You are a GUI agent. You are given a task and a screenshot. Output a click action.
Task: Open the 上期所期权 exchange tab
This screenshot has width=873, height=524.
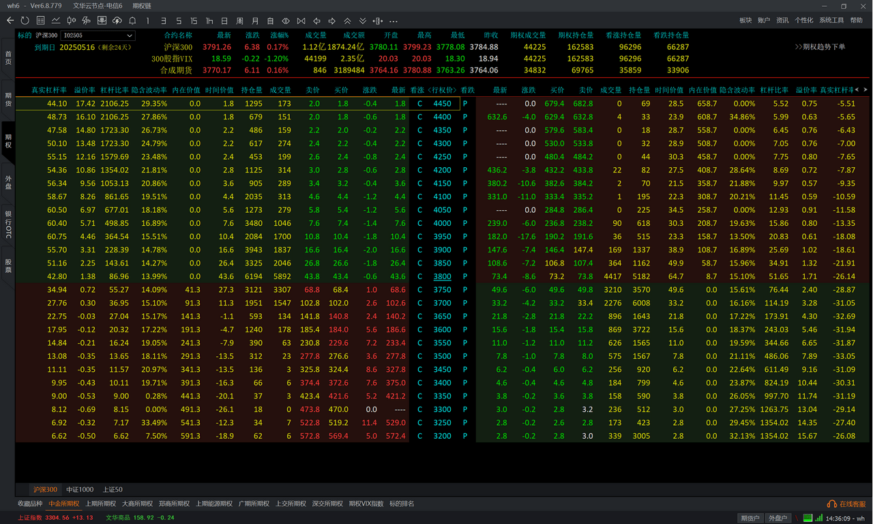point(101,504)
